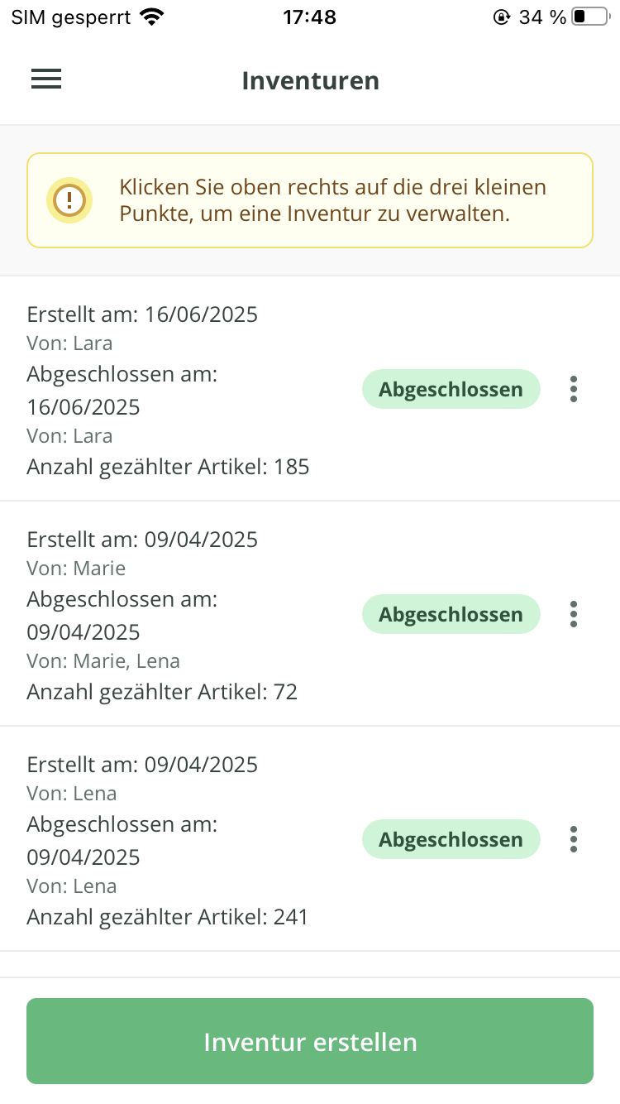Tap the Inventuren page title

310,80
